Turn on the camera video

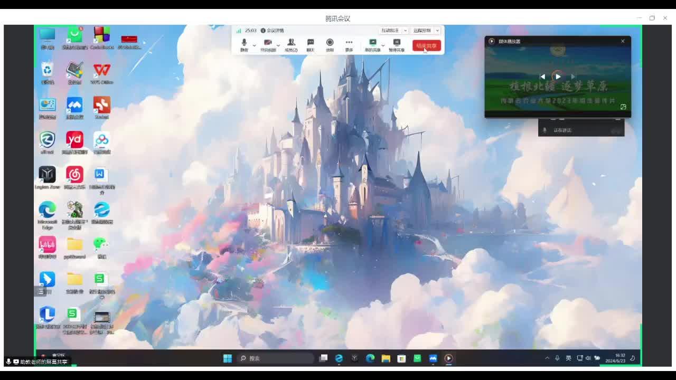tap(268, 45)
